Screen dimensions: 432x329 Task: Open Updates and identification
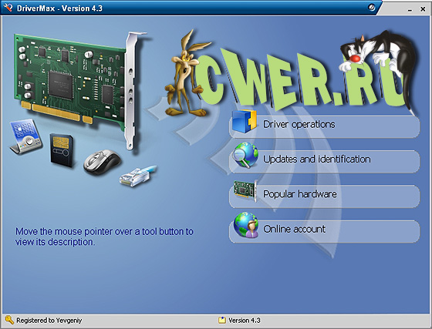click(325, 160)
